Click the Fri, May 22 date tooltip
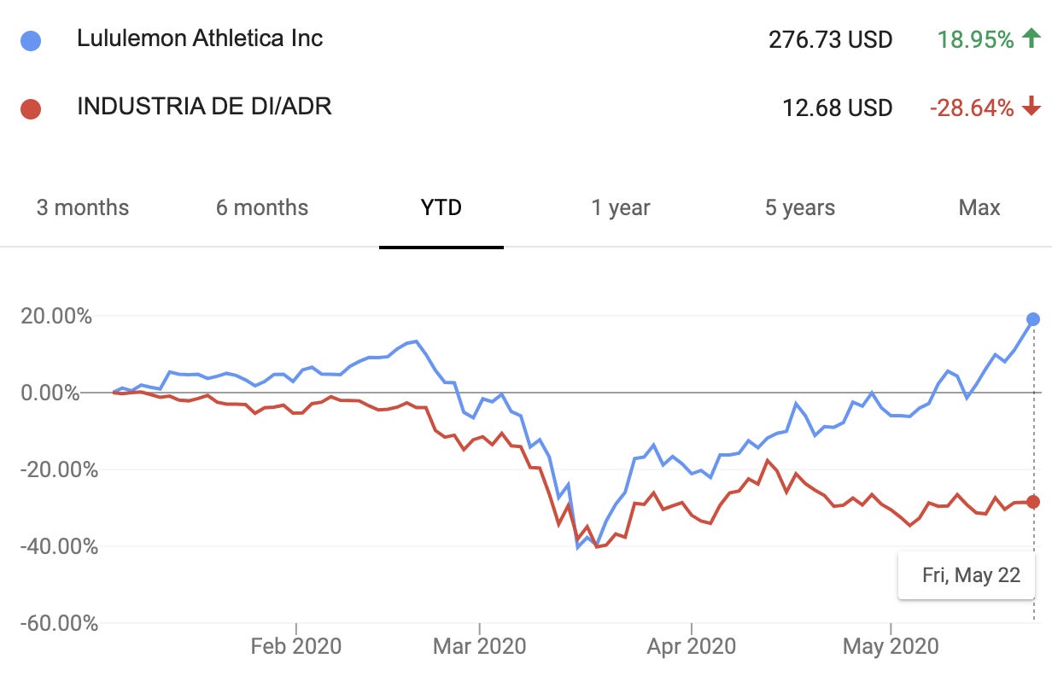The image size is (1052, 676). coord(971,575)
